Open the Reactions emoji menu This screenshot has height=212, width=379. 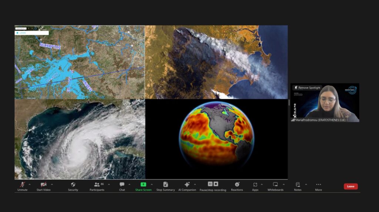[237, 184]
